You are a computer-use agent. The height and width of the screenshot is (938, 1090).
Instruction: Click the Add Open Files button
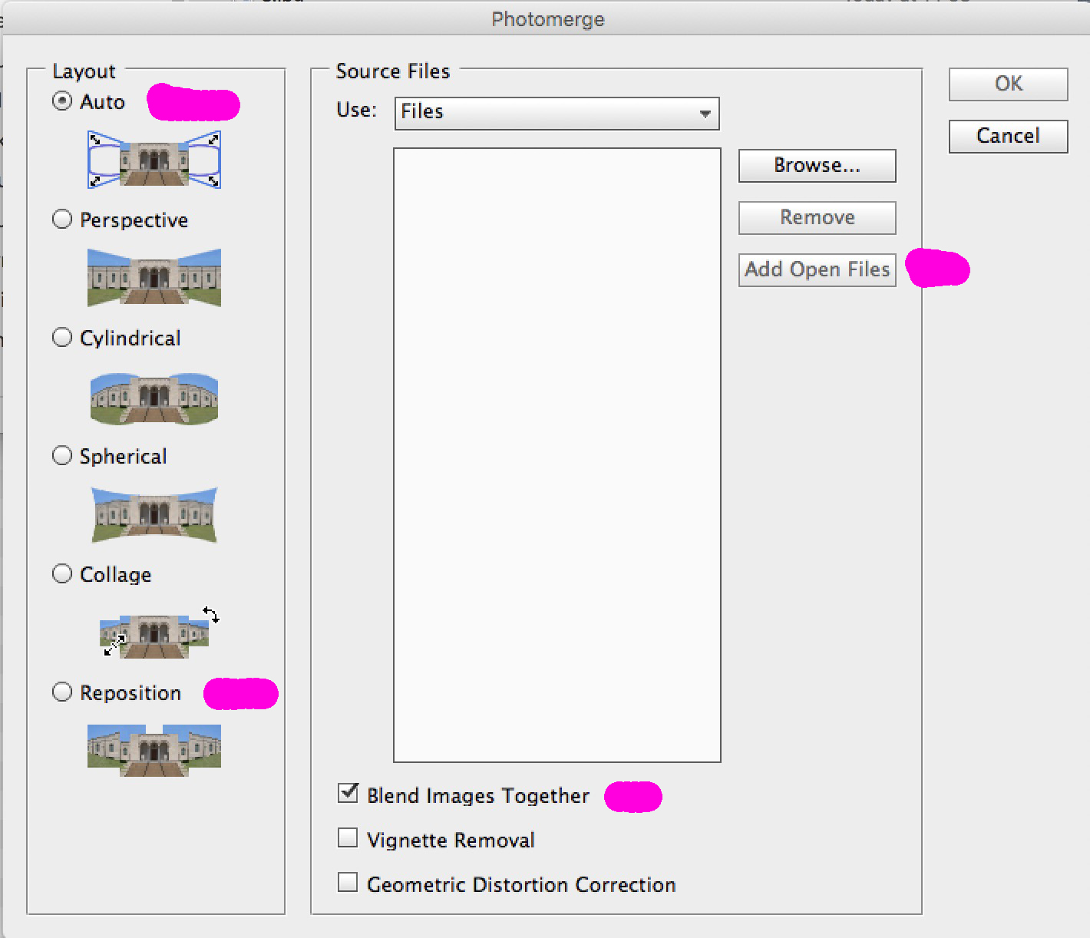tap(817, 269)
